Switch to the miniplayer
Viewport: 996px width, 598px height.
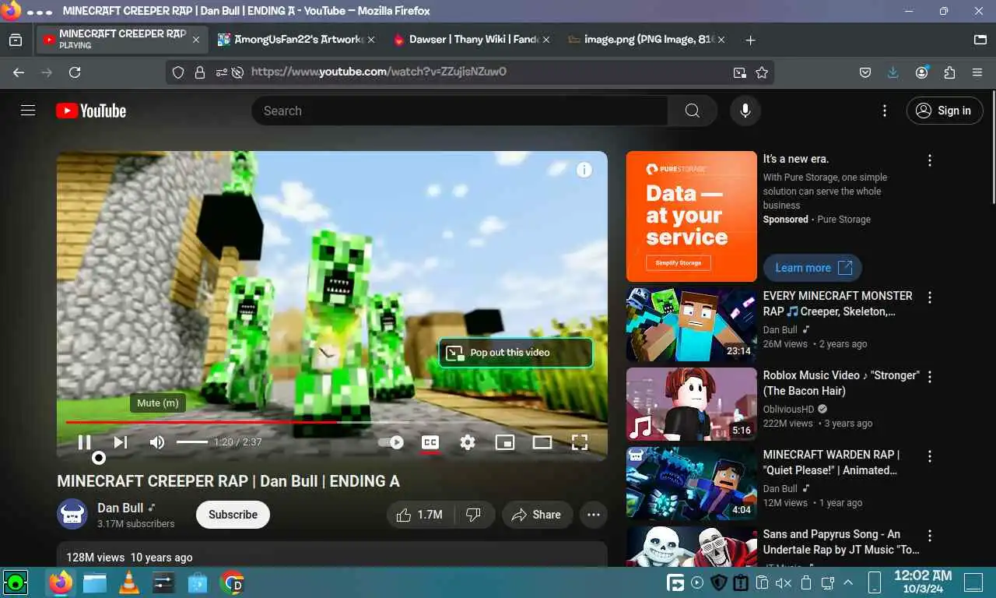(505, 442)
